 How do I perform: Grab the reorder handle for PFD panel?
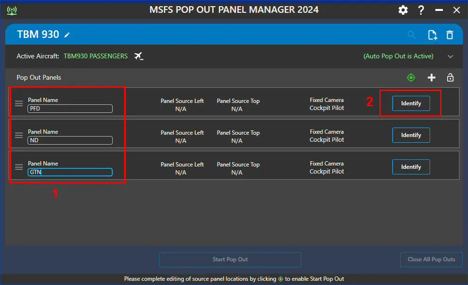pyautogui.click(x=19, y=103)
